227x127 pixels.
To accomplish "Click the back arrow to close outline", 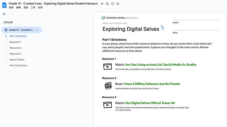I will click(4, 14).
